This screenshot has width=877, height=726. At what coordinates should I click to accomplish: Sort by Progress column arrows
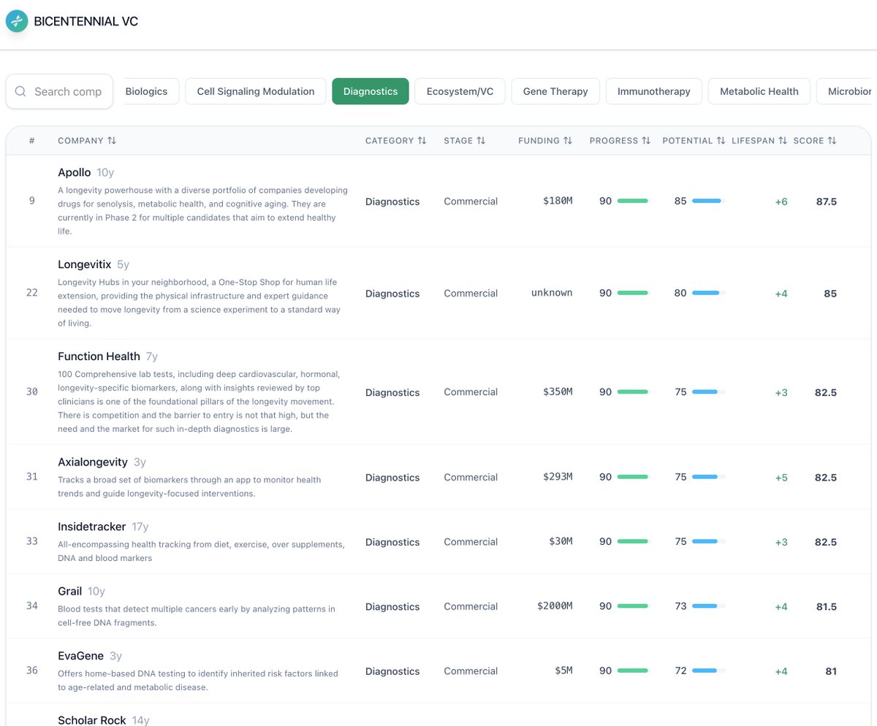pos(646,140)
